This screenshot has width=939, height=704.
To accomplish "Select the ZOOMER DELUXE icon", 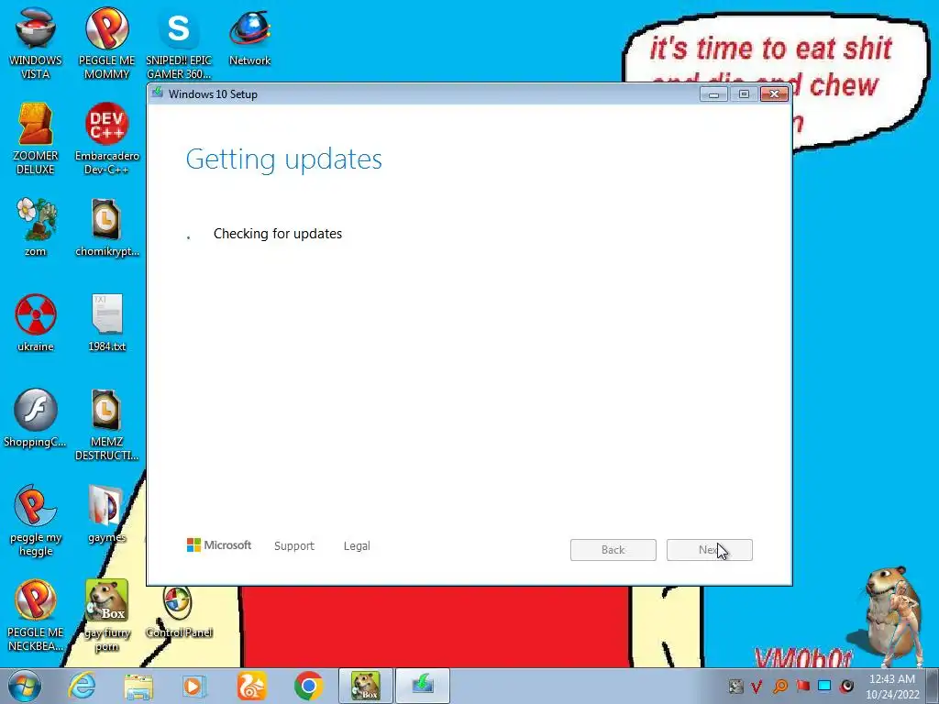I will point(36,138).
